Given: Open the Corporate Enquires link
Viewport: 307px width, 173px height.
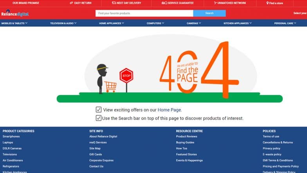Looking at the screenshot, I should pos(101,160).
